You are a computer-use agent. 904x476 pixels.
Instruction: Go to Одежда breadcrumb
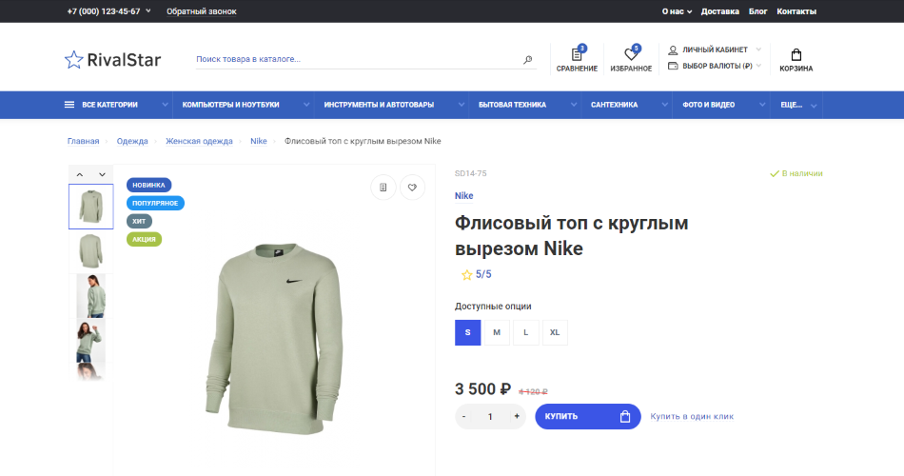(x=132, y=141)
